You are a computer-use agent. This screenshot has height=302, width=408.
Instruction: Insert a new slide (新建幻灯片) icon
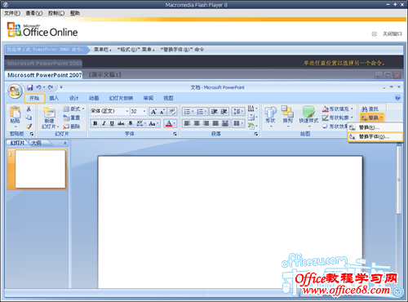[x=49, y=113]
